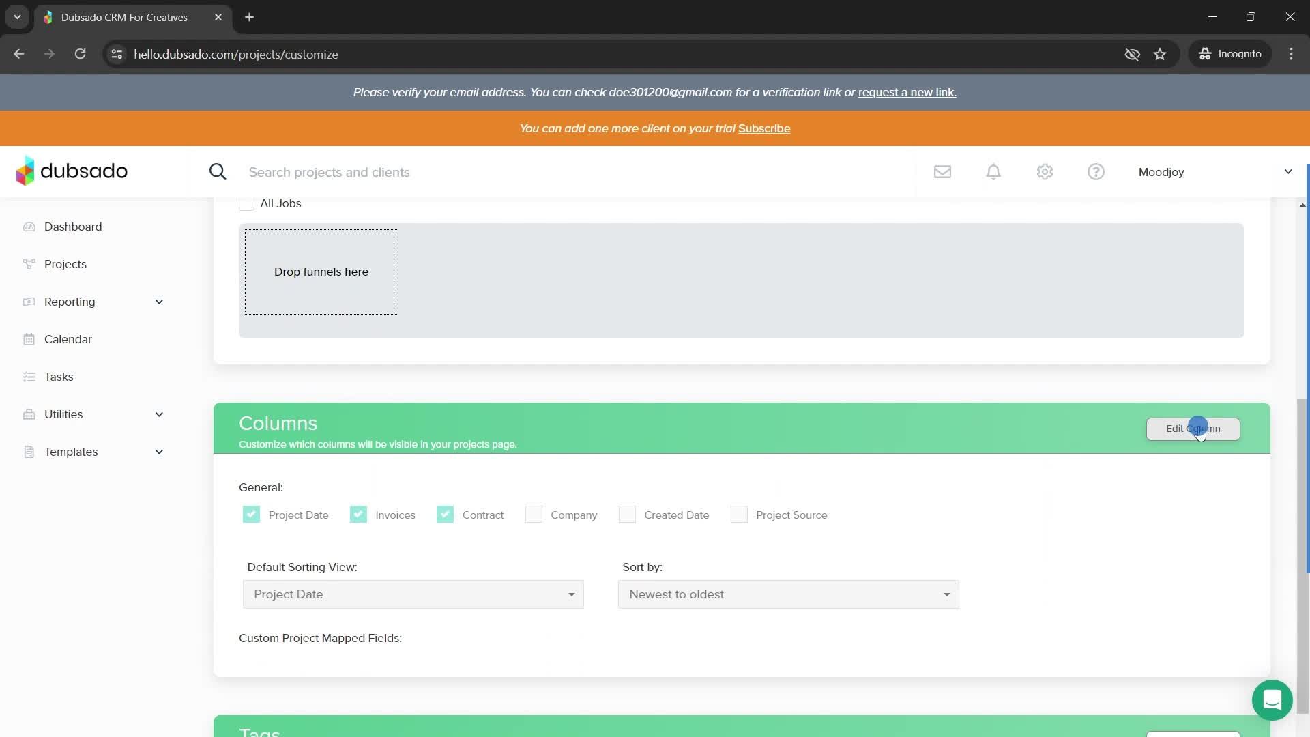Click the Templates sidebar icon
Screen dimensions: 1310x737
coord(29,452)
